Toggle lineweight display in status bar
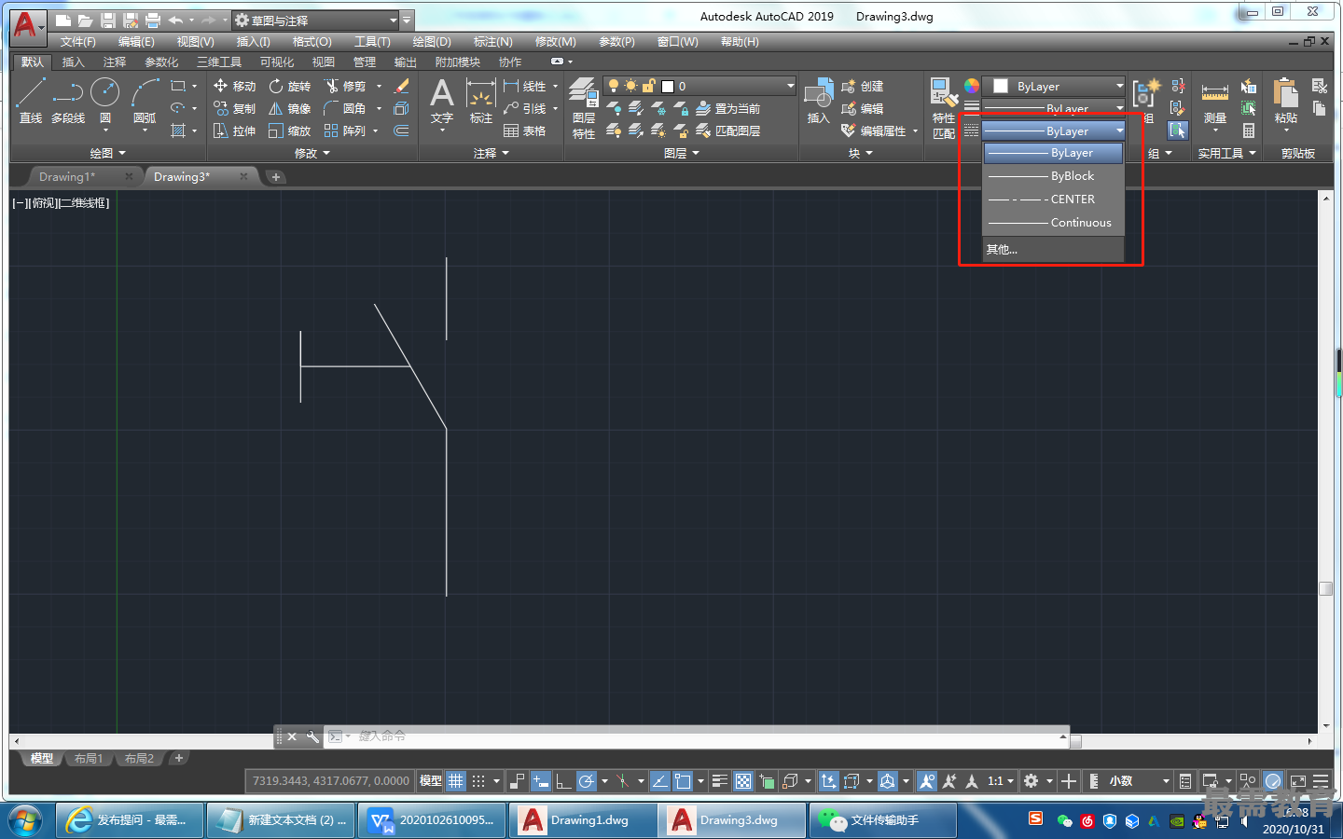Image resolution: width=1343 pixels, height=839 pixels. click(x=719, y=781)
